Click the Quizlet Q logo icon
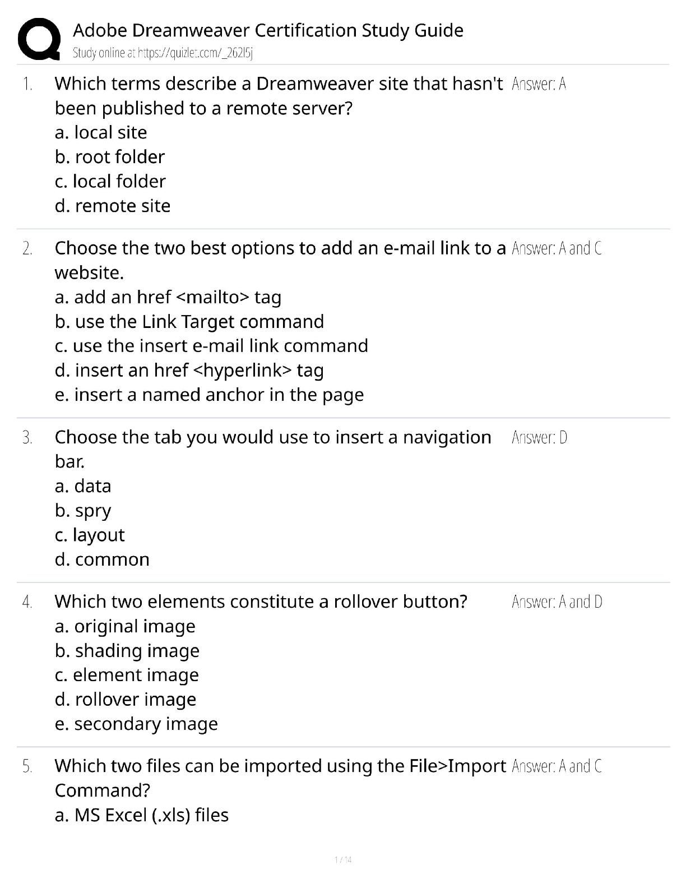This screenshot has width=686, height=888. point(39,39)
